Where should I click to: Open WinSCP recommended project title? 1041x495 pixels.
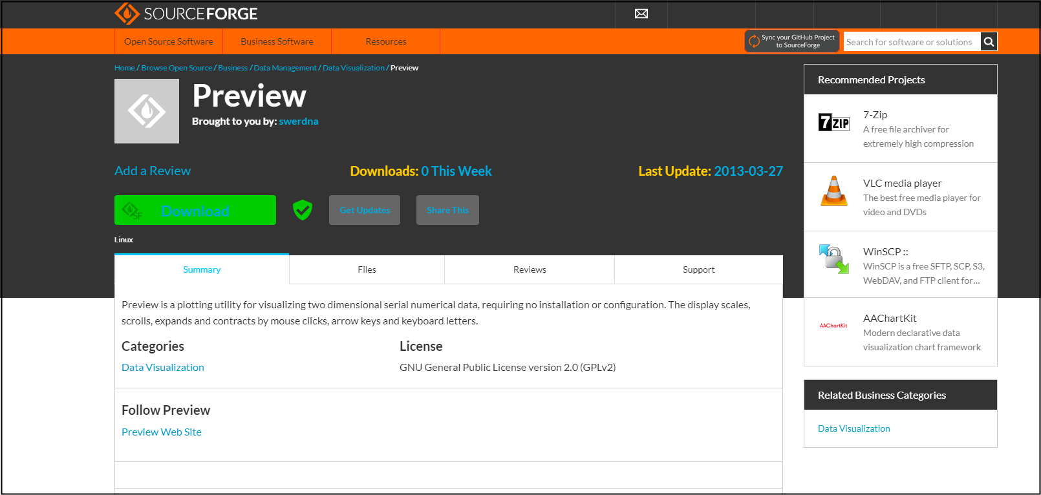(885, 252)
